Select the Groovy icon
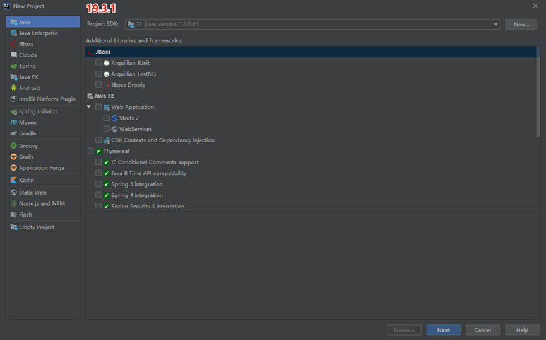546x340 pixels. pyautogui.click(x=14, y=146)
